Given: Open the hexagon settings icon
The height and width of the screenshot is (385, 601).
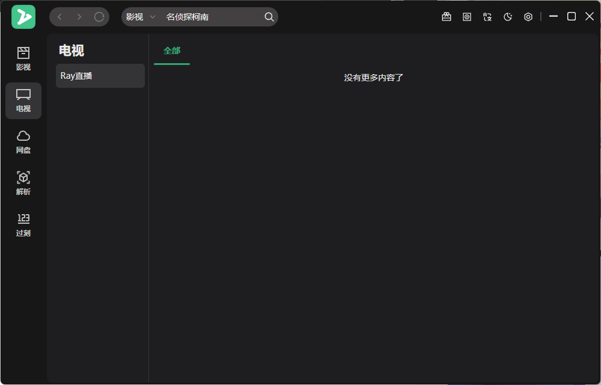Looking at the screenshot, I should click(528, 17).
